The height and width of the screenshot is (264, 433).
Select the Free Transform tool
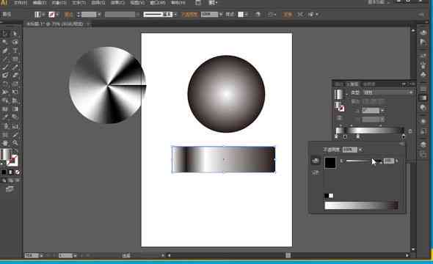coord(15,92)
